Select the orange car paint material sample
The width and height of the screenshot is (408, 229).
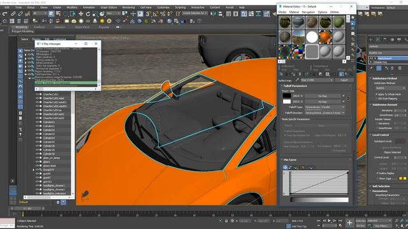click(x=325, y=37)
